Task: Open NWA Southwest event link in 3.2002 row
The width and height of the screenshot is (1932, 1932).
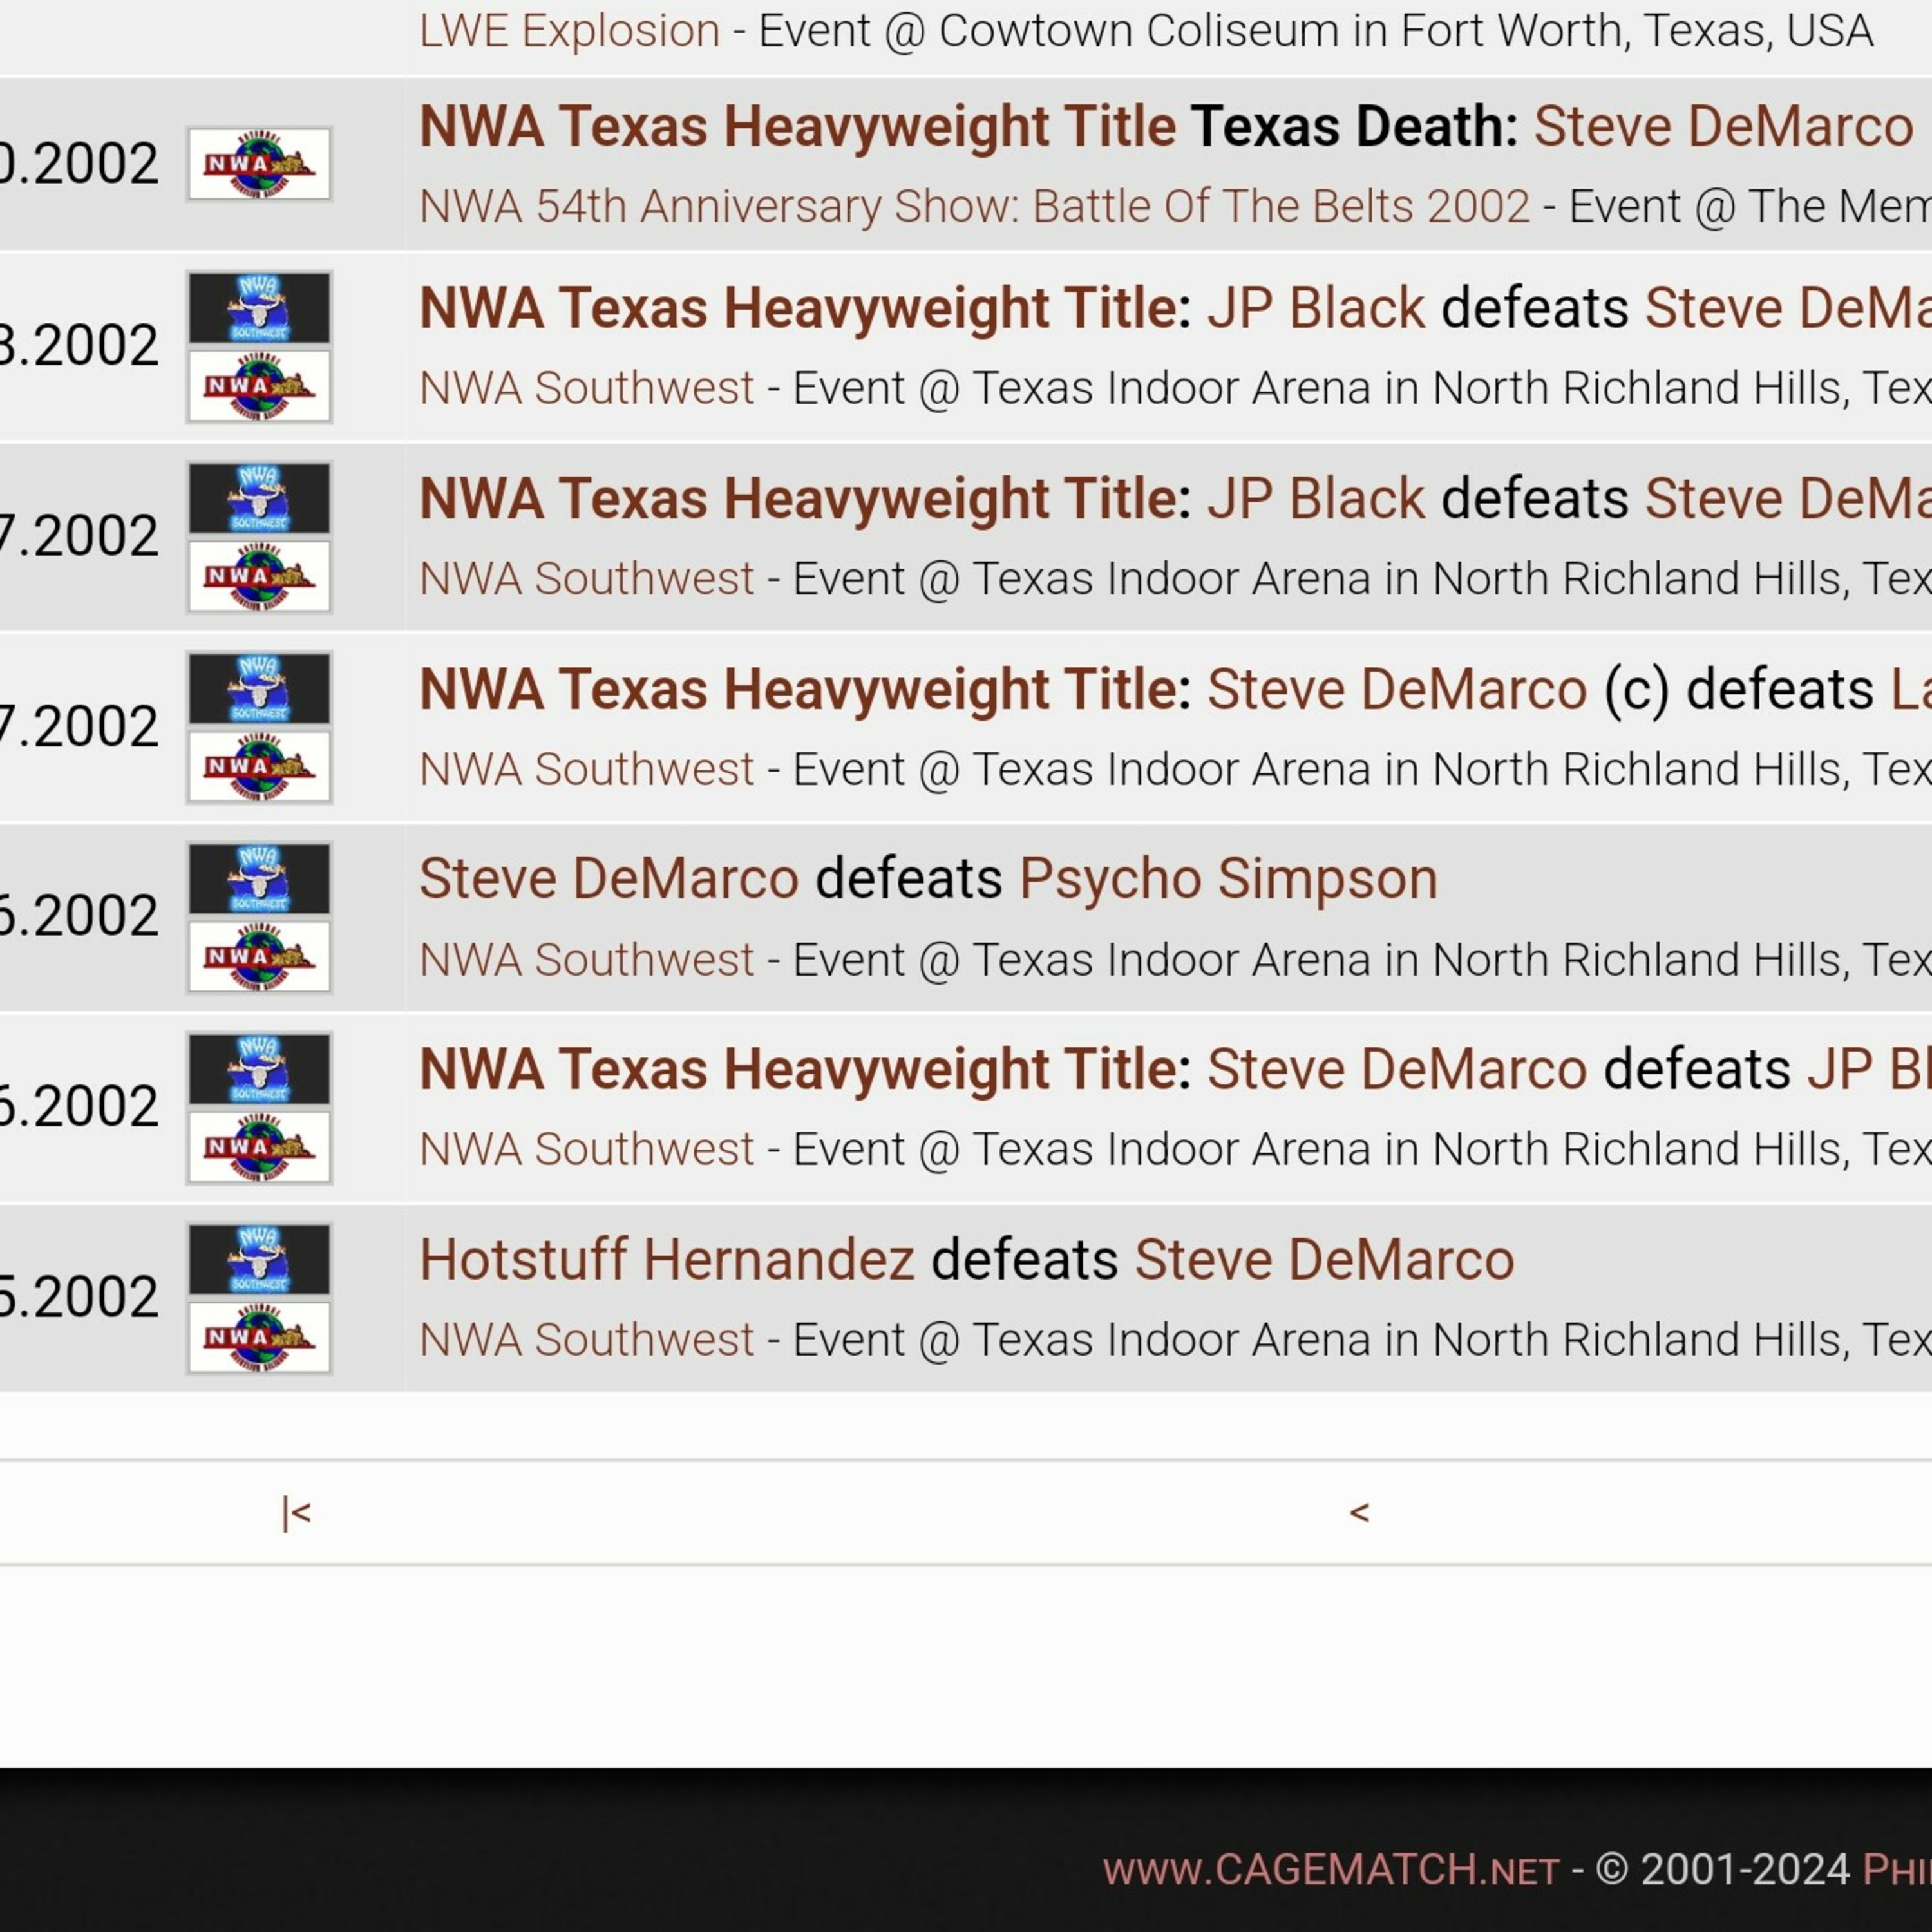Action: (586, 387)
